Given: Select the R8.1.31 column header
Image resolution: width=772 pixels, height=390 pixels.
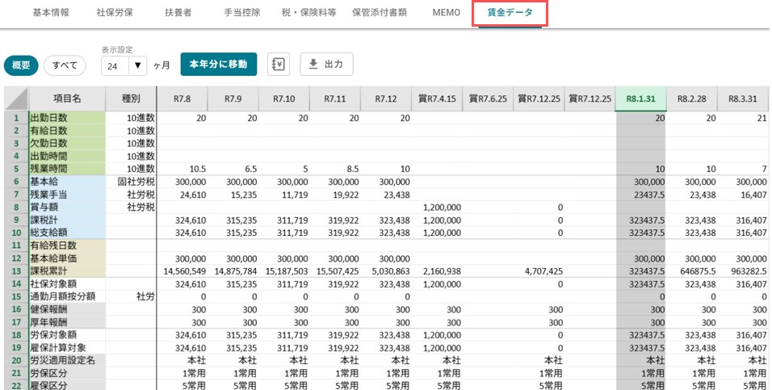Looking at the screenshot, I should [x=640, y=99].
